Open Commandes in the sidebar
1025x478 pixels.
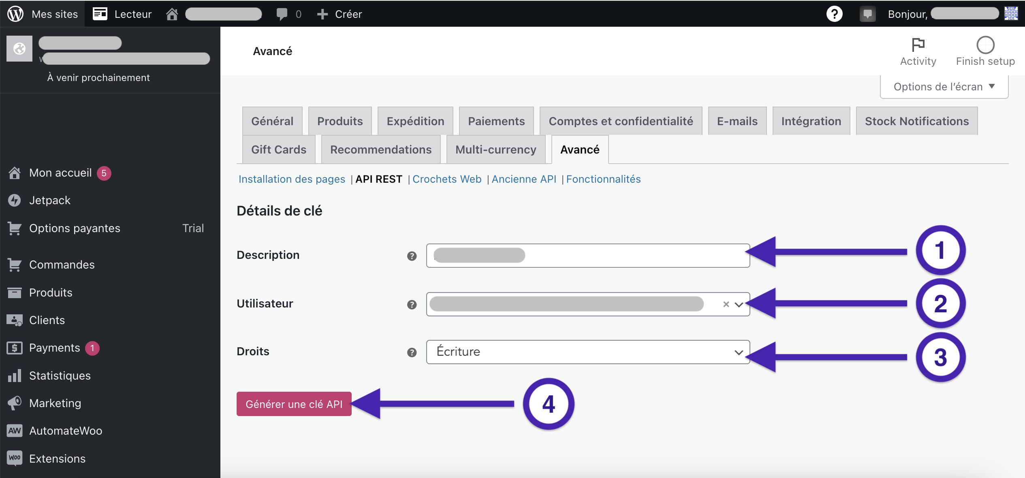pos(62,265)
